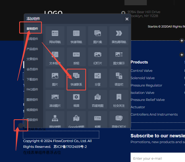Image resolution: width=185 pixels, height=162 pixels.
Task: Insert the 视频 video component
Action: pos(76,100)
